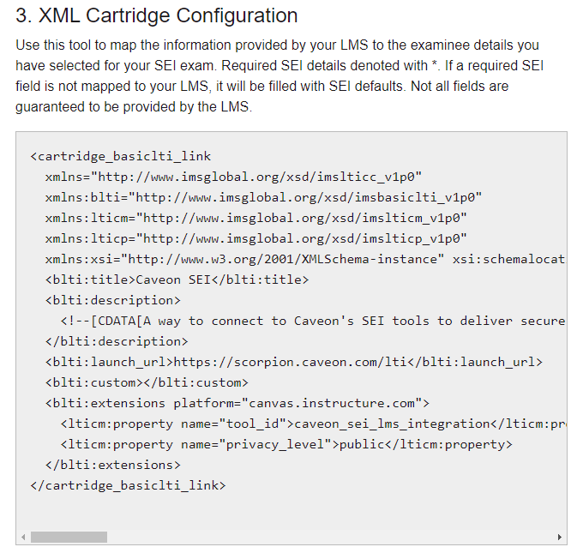Click the closing cartridge_basiclti_link tag
Viewport: 583px width, 559px height.
tap(129, 485)
